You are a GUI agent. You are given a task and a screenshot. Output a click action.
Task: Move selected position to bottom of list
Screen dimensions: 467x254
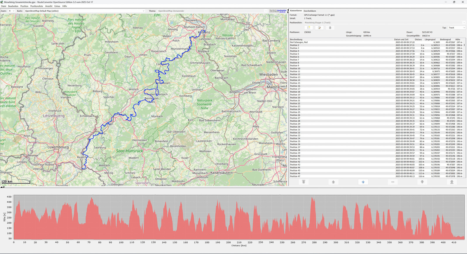452,182
